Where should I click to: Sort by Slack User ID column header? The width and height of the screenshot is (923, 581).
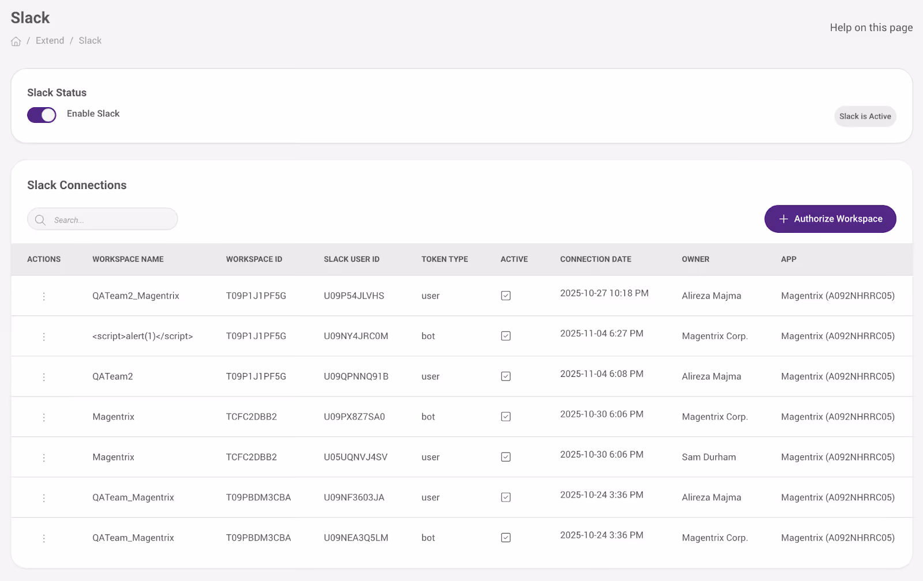(351, 259)
